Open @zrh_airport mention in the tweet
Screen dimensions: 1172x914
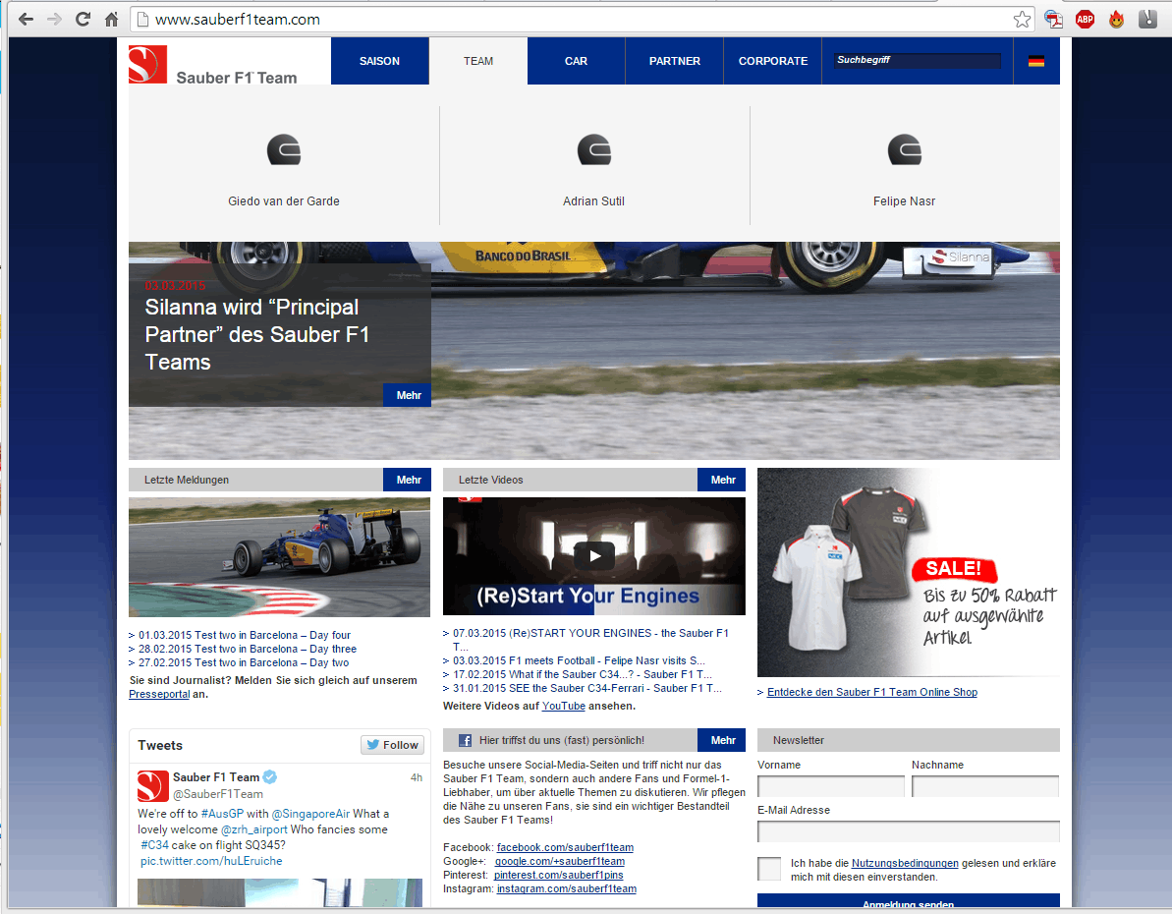point(254,829)
